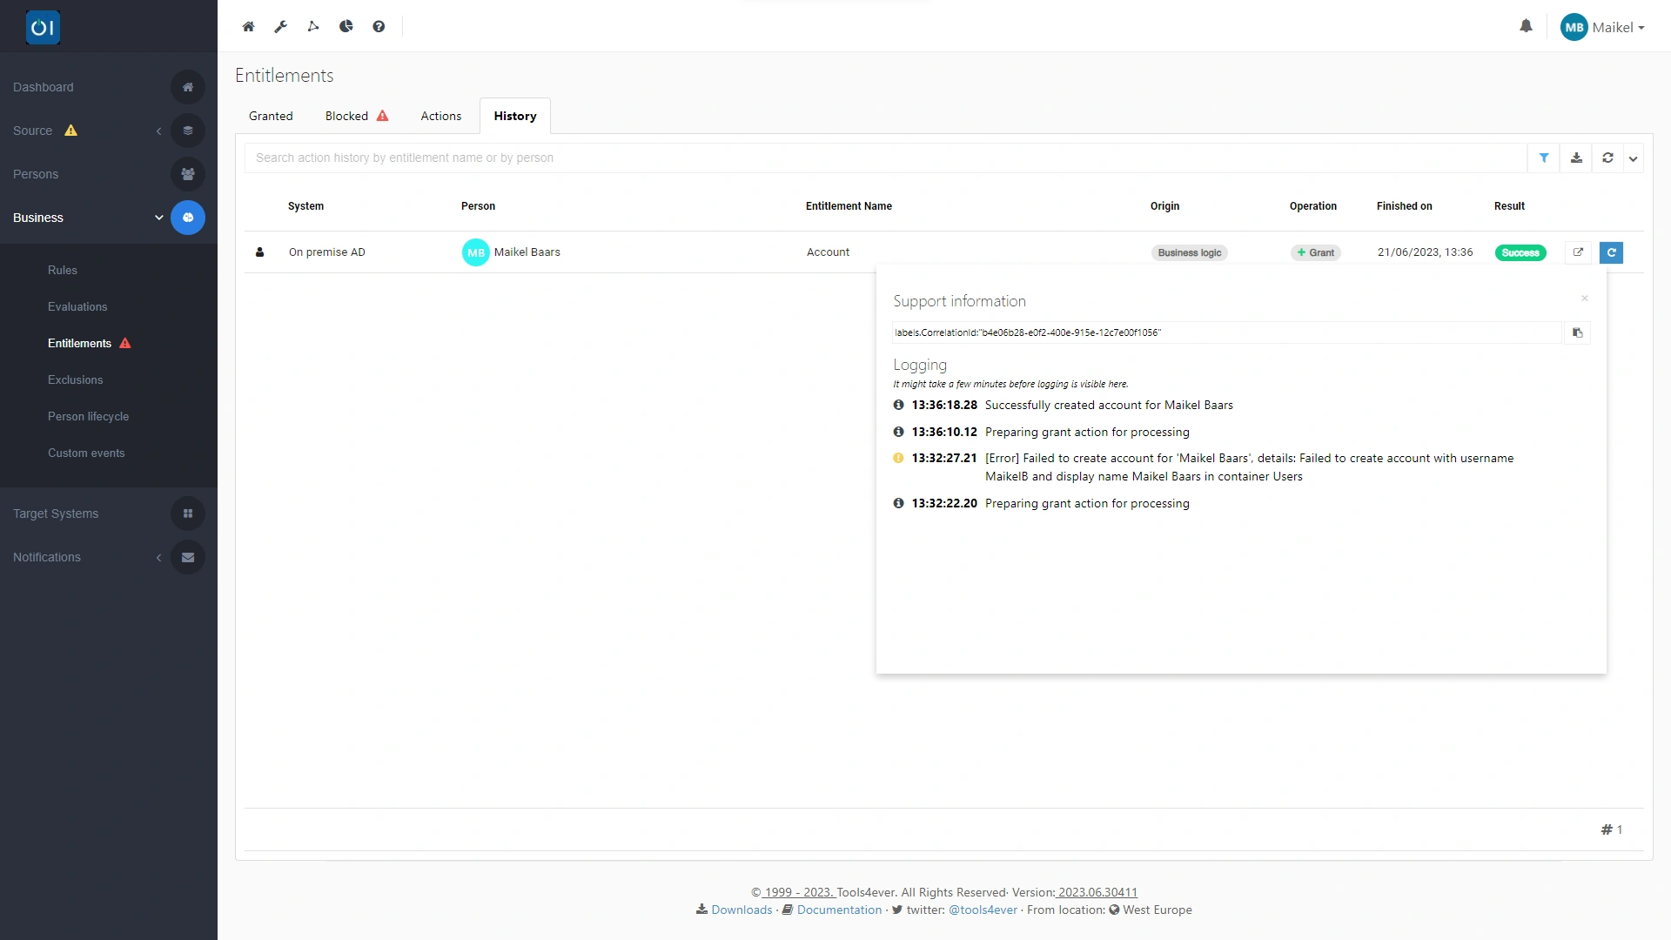The image size is (1671, 940).
Task: Download the action history export
Action: pyautogui.click(x=1576, y=158)
